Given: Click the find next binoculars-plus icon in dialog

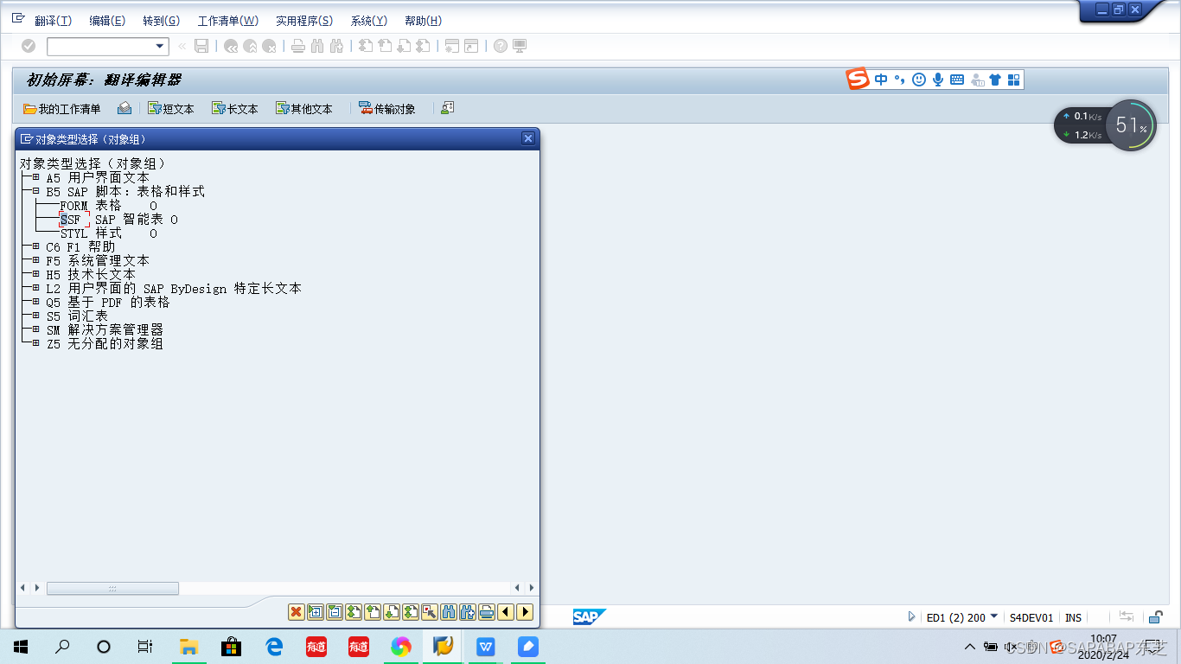Looking at the screenshot, I should click(x=467, y=612).
